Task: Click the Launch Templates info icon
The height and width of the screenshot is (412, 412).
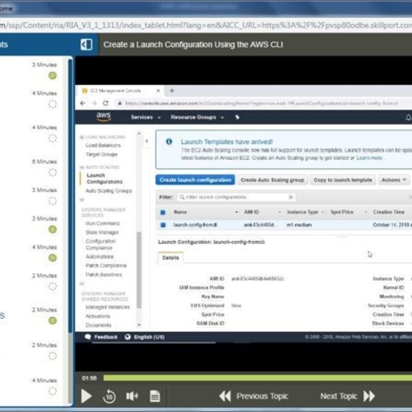Action: click(x=169, y=142)
